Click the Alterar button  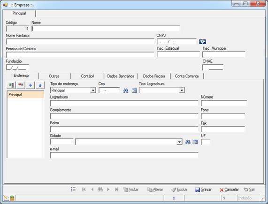click(155, 189)
